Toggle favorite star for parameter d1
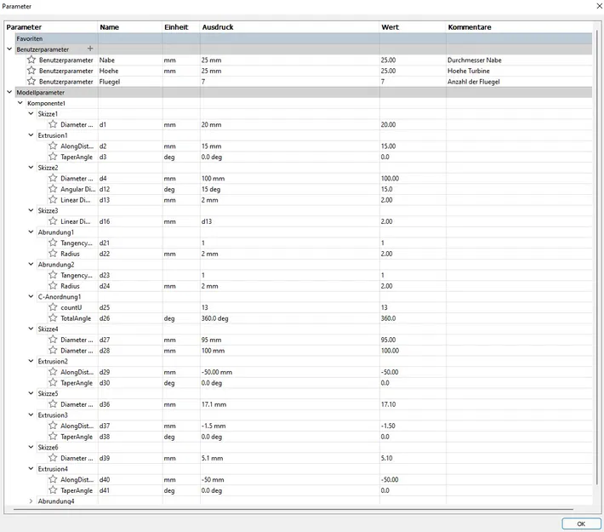Viewport: 604px width, 532px height. (53, 124)
